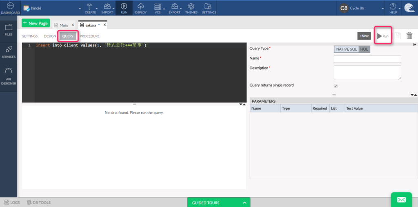Click in the Description text area
Screen dimensions: 418x207
coord(367,73)
